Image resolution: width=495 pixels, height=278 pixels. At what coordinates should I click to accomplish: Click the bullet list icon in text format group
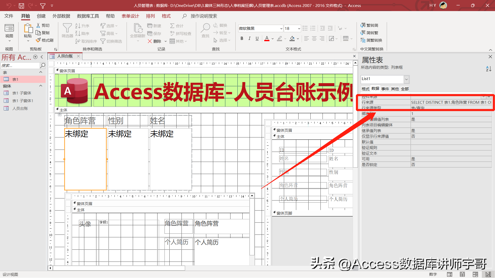point(305,28)
